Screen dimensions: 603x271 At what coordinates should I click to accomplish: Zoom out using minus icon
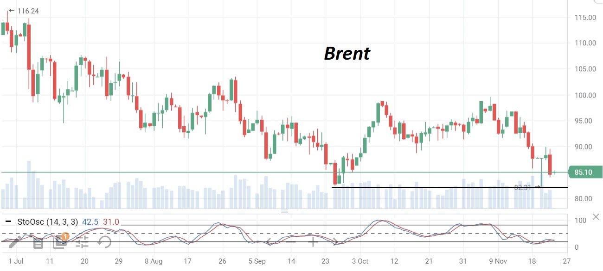pos(290,241)
